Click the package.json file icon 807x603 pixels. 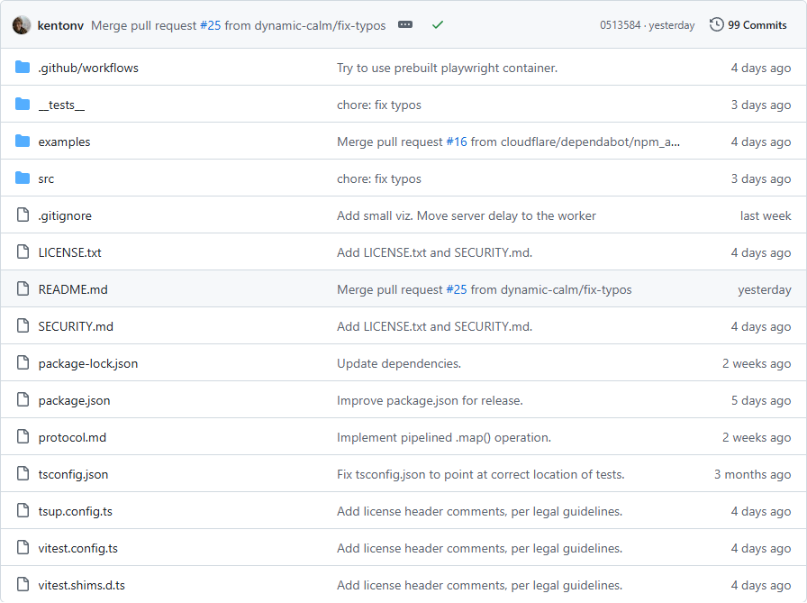(23, 400)
